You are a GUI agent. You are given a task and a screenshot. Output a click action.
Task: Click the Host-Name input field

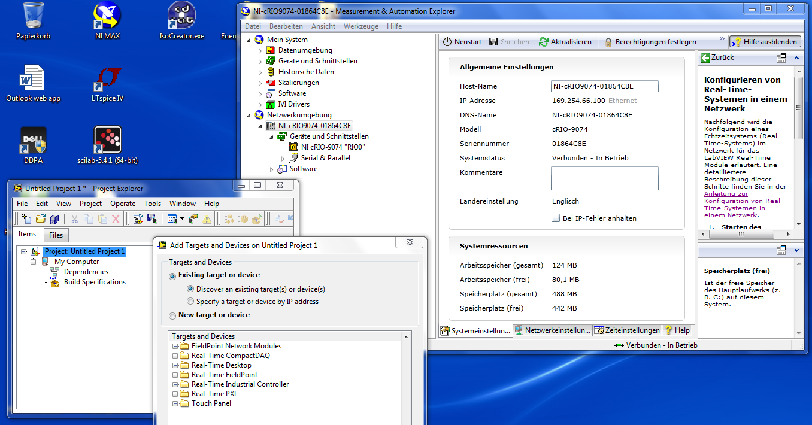tap(604, 86)
